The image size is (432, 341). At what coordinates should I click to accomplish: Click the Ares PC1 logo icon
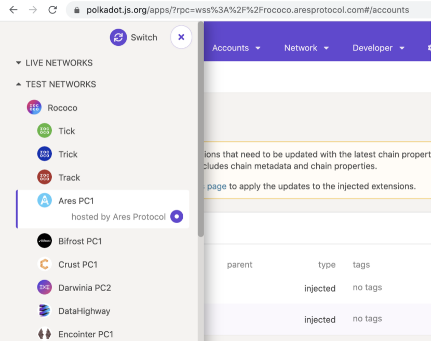pos(44,200)
